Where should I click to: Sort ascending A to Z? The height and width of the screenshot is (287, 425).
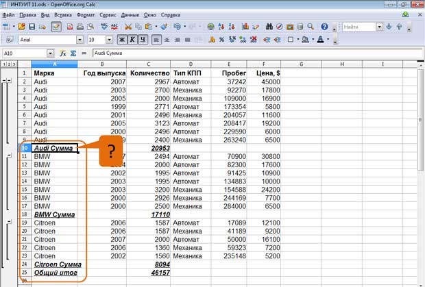click(x=221, y=27)
